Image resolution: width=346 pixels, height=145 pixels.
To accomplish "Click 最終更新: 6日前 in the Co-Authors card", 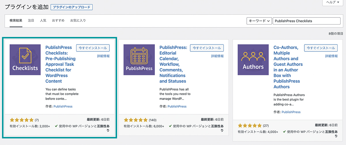I will pyautogui.click(x=326, y=125).
